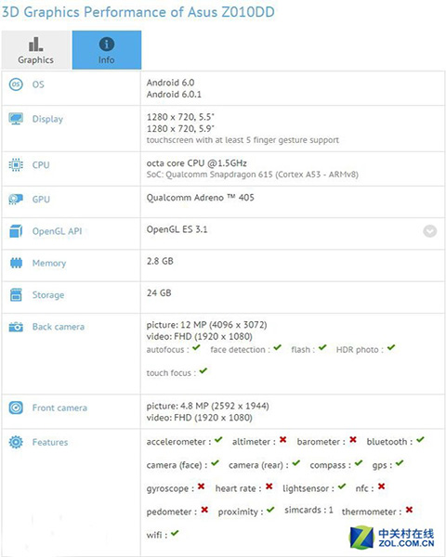Select the CPU chip icon

pyautogui.click(x=16, y=165)
